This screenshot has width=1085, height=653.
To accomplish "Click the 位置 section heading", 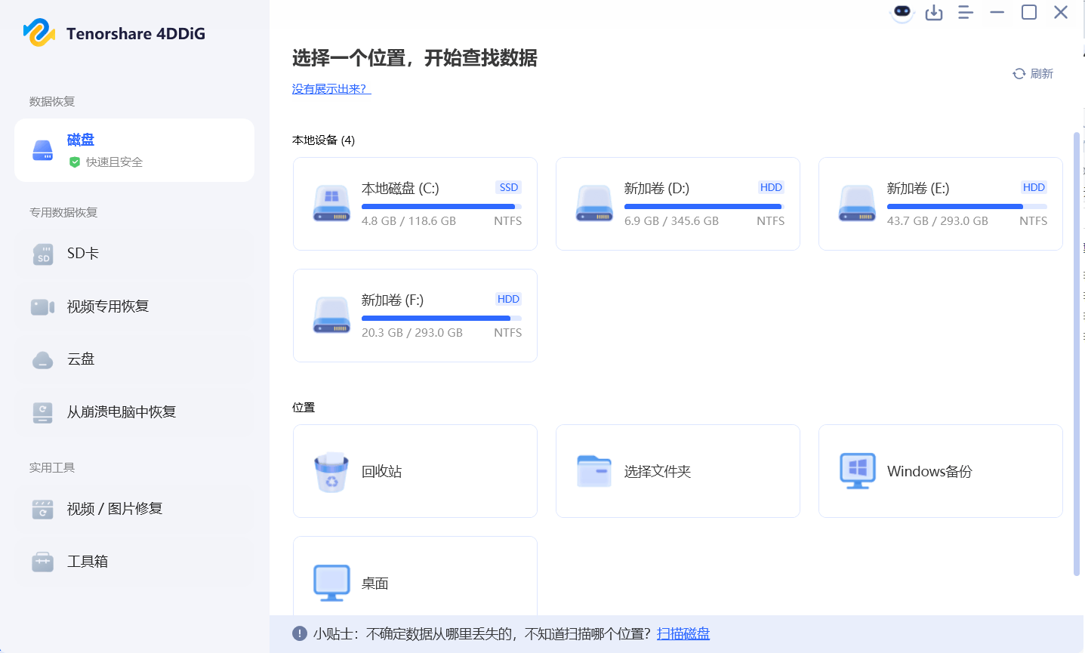I will [x=304, y=408].
